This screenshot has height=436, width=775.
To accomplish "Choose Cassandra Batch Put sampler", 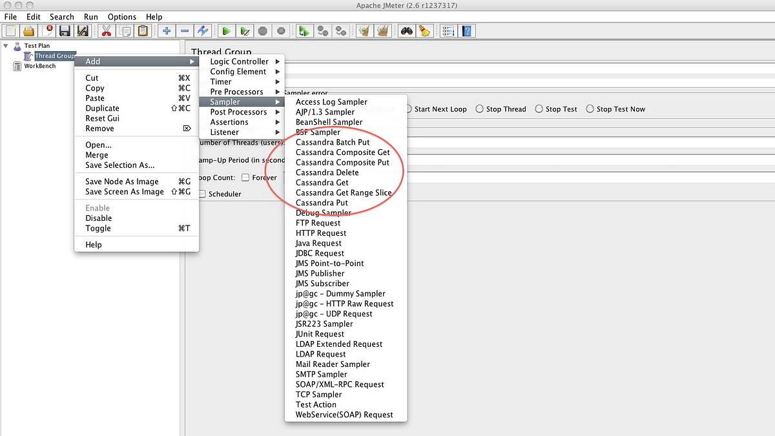I will tap(346, 142).
